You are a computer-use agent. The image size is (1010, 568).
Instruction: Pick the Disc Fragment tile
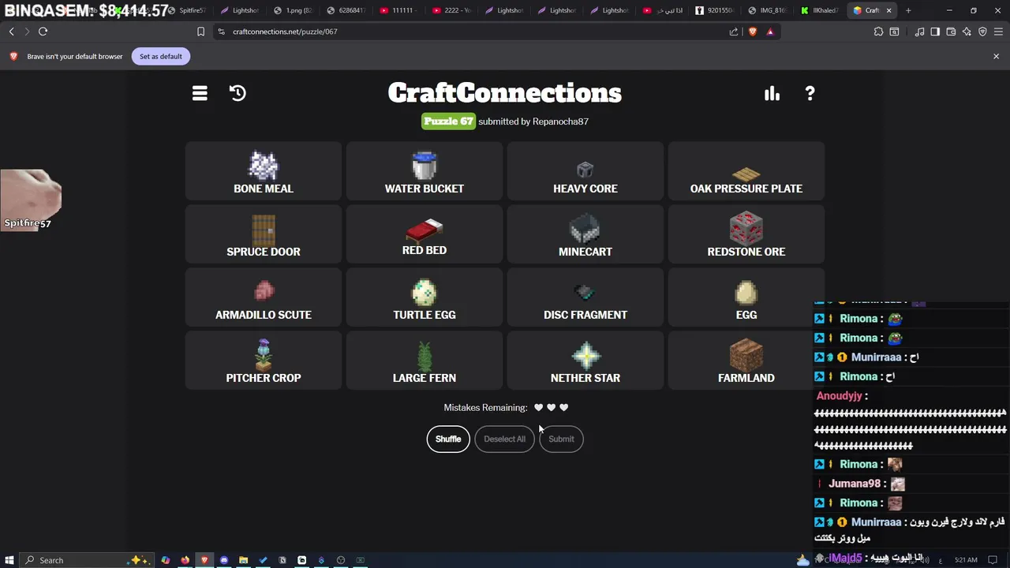[585, 297]
